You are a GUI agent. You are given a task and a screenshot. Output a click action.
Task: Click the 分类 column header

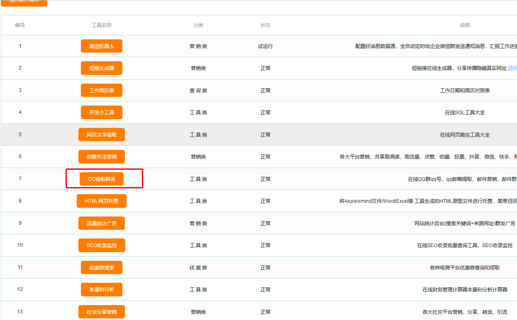(x=198, y=25)
